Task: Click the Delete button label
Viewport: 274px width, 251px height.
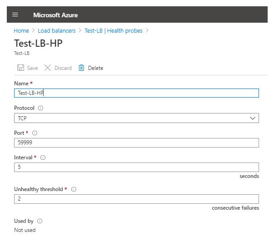Action: 95,68
